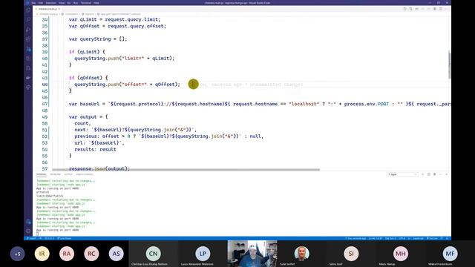This screenshot has height=267, width=475.
Task: Split the terminal panel
Action: (x=429, y=174)
